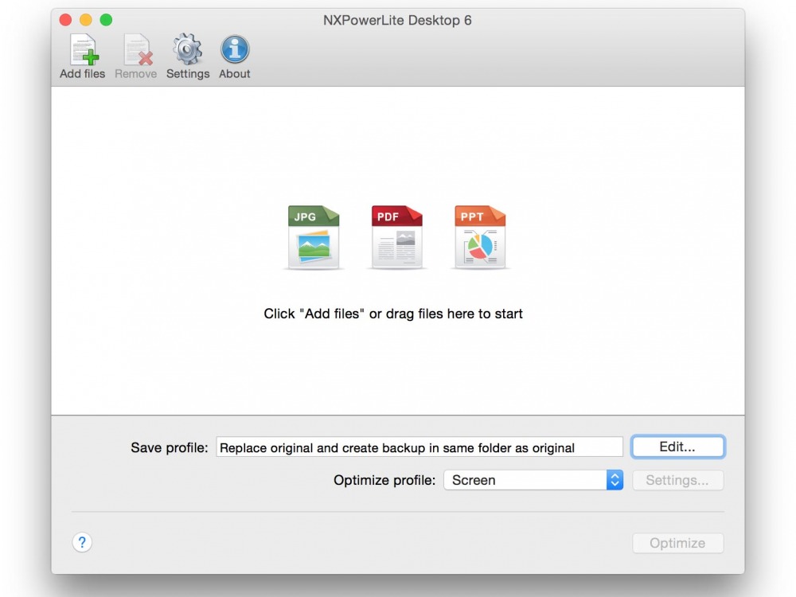Open help with the question mark button
This screenshot has width=796, height=597.
tap(82, 543)
